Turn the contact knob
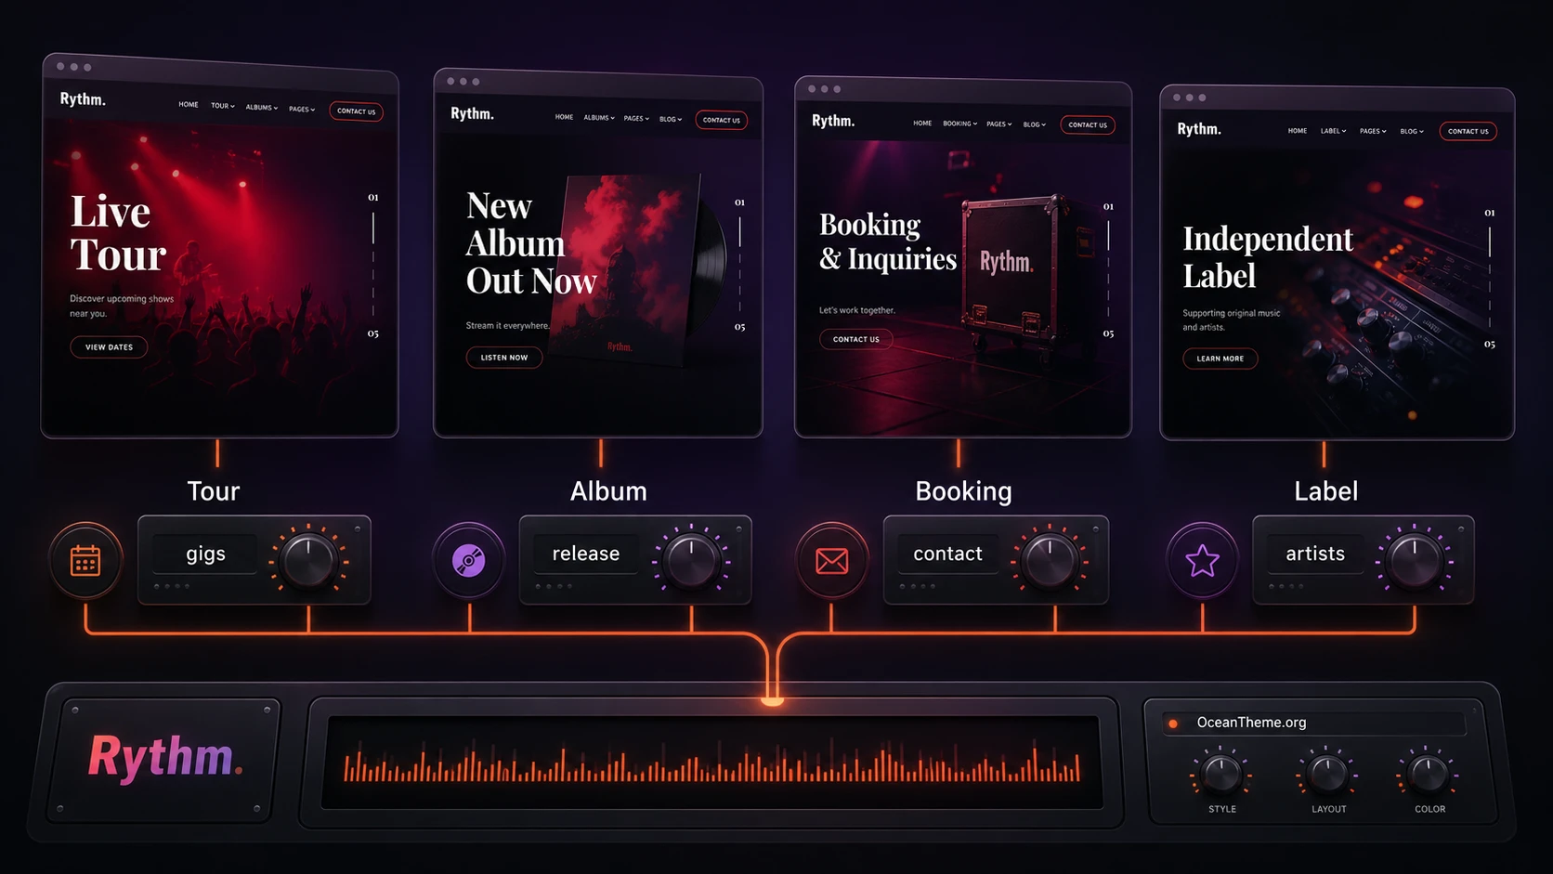The height and width of the screenshot is (874, 1553). click(1050, 560)
